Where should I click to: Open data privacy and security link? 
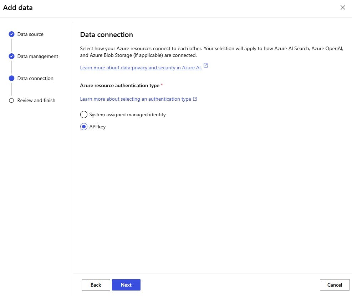click(141, 68)
